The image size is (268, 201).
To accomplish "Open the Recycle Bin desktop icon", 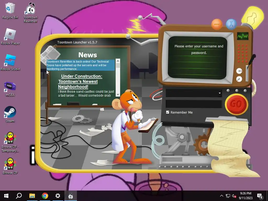I will pos(10,10).
